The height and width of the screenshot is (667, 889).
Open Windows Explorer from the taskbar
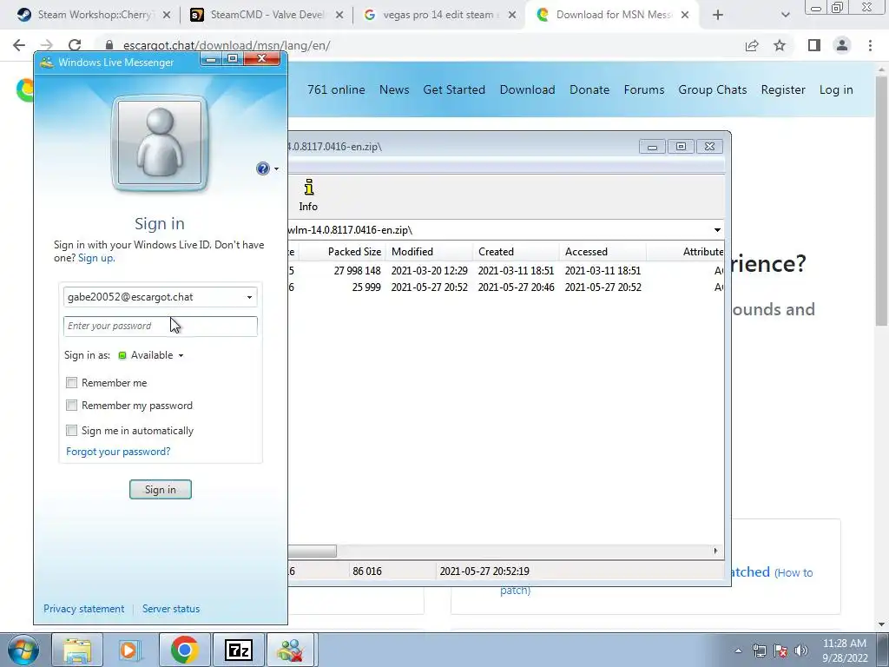[x=77, y=650]
